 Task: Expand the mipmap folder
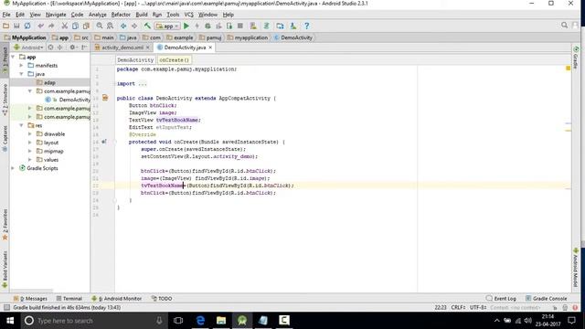(30, 151)
